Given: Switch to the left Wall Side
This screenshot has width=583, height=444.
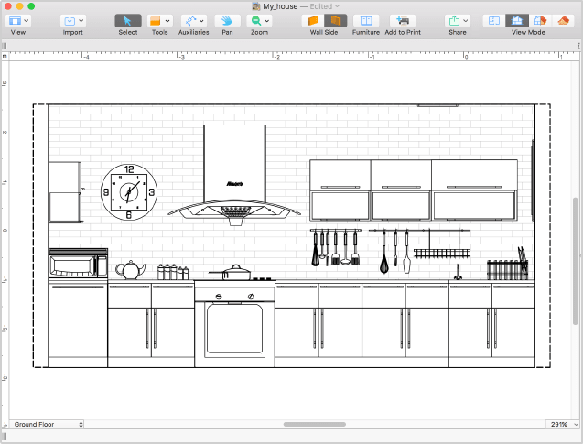Looking at the screenshot, I should tap(314, 20).
